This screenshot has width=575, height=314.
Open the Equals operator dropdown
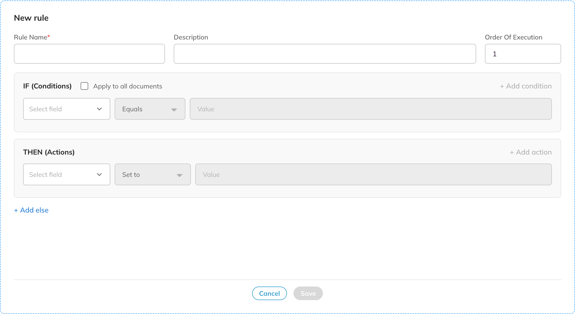pos(150,109)
